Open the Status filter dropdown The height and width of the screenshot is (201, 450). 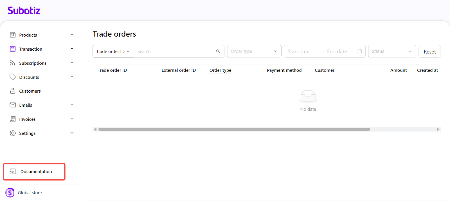[392, 51]
